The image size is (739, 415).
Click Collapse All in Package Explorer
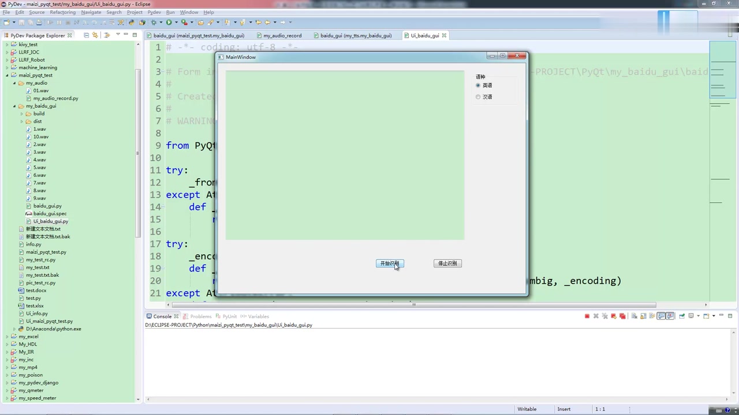click(87, 35)
